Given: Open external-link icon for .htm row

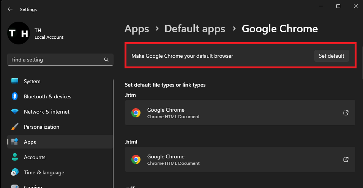Looking at the screenshot, I should 346,113.
